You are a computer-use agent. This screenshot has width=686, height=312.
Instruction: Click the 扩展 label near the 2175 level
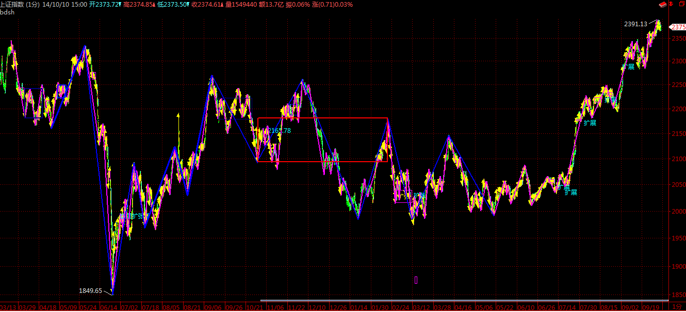click(590, 123)
